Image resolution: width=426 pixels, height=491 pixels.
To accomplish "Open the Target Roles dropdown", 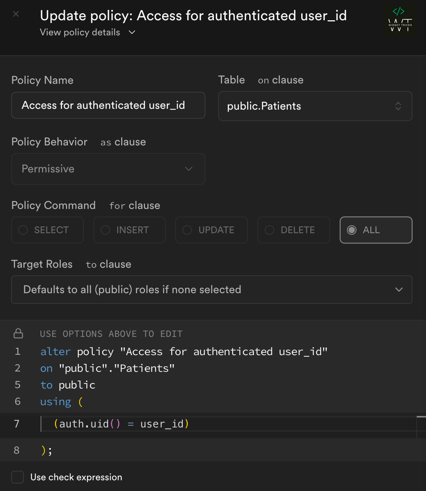I will (212, 290).
